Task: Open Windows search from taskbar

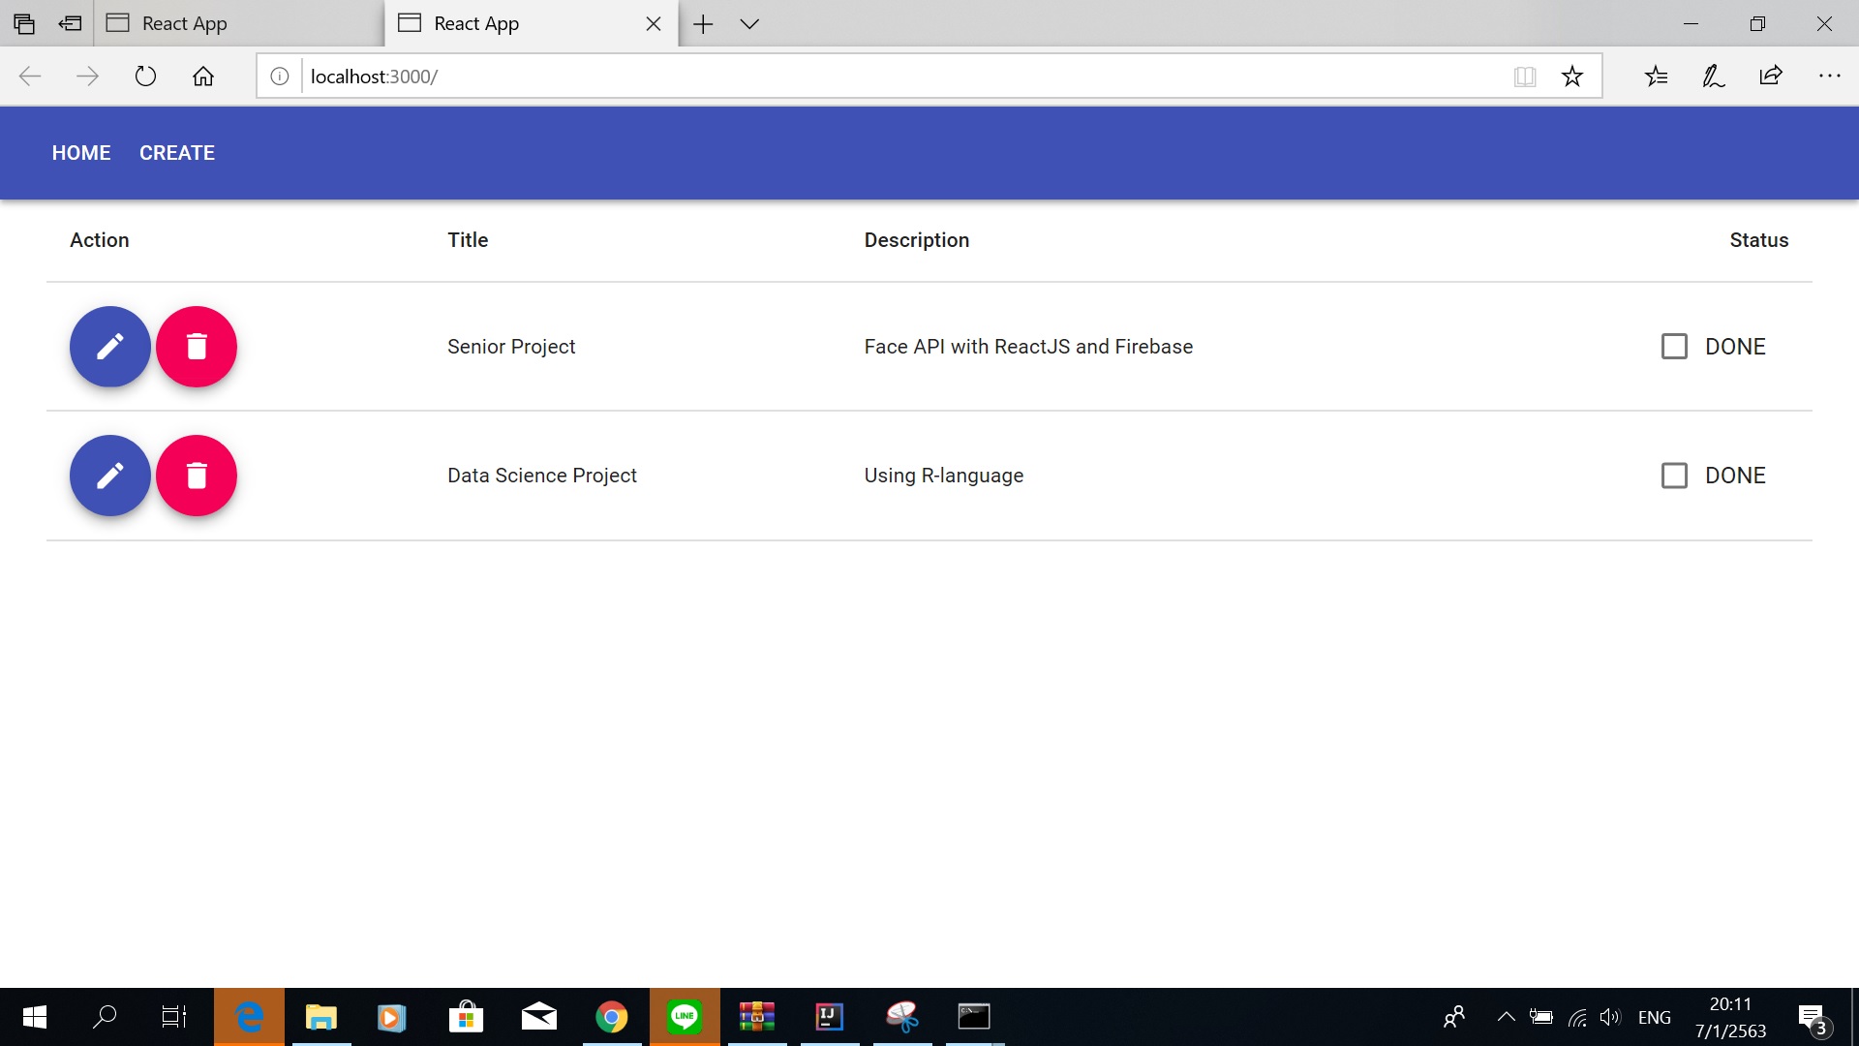Action: click(105, 1017)
